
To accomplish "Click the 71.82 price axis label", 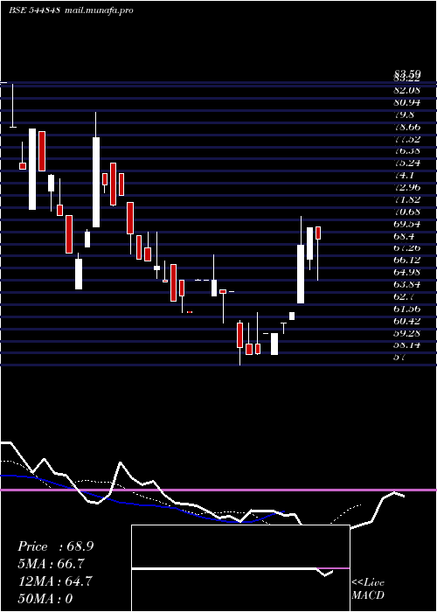I will tap(407, 199).
